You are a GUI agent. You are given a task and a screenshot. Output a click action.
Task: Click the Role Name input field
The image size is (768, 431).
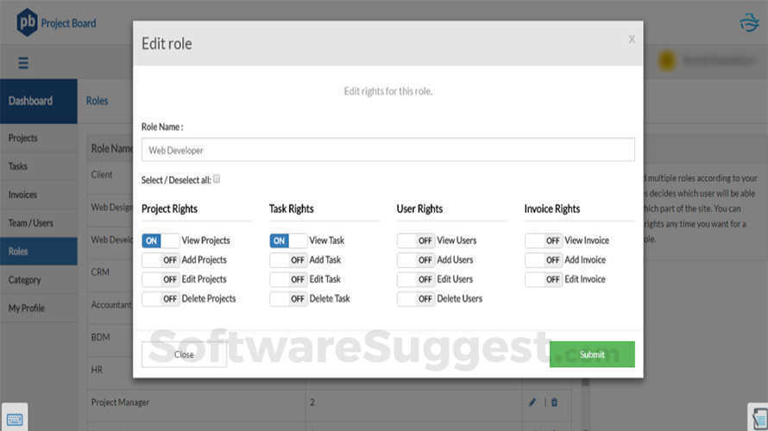(387, 150)
